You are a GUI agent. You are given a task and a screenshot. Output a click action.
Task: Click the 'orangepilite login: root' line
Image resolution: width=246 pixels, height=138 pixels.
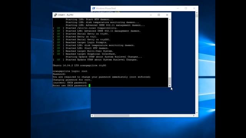coord(70,71)
